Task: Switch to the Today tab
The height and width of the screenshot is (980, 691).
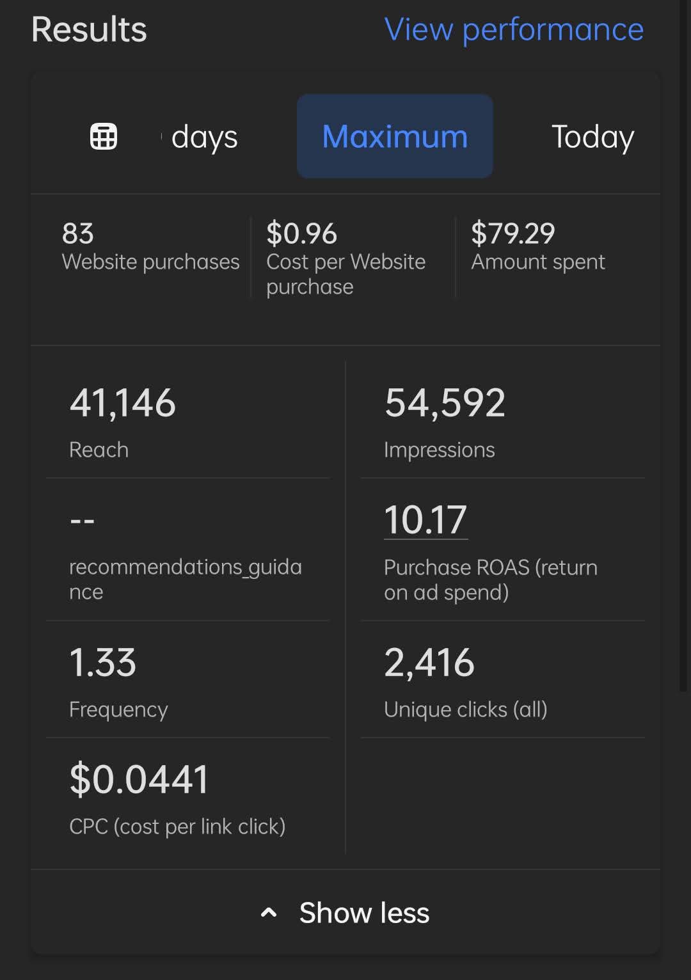Action: [592, 137]
